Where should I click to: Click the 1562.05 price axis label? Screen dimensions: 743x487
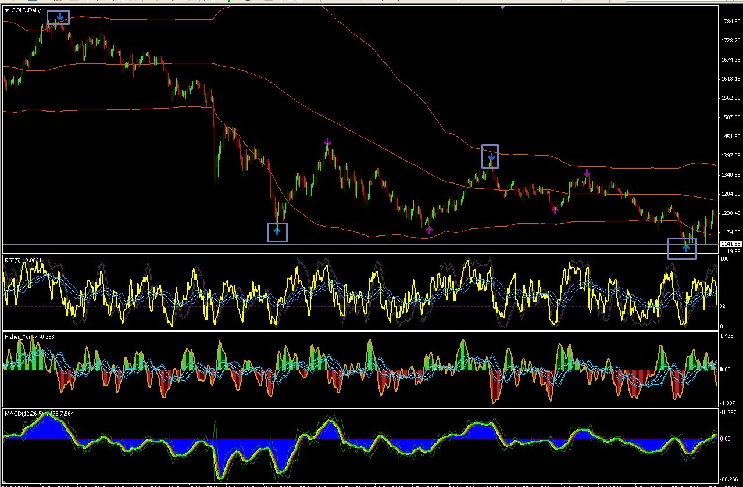[x=730, y=98]
